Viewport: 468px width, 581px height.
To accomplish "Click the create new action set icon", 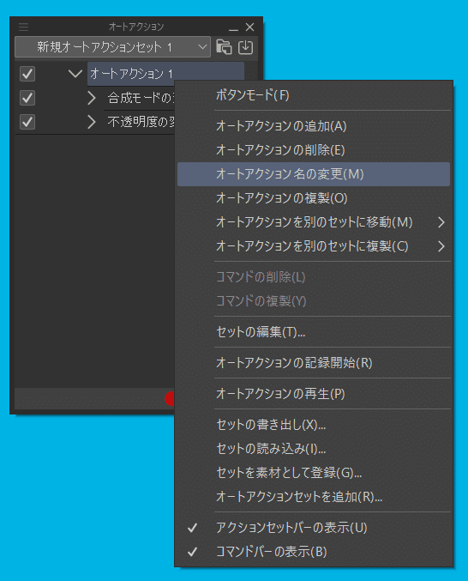I will click(224, 47).
